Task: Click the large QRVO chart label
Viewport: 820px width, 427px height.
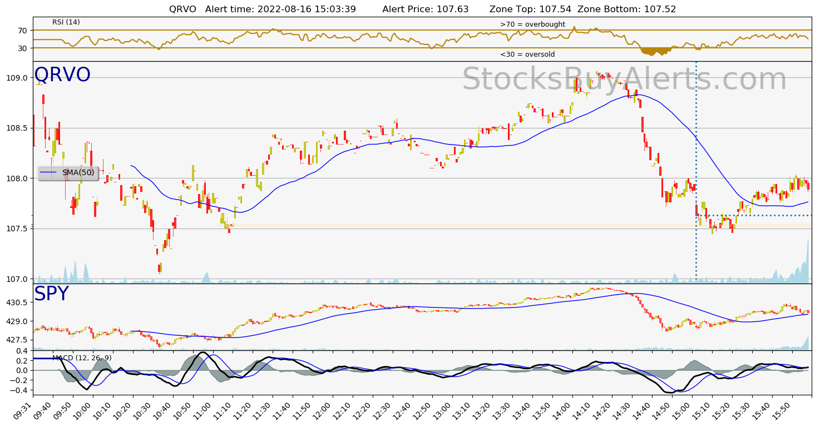Action: (62, 75)
